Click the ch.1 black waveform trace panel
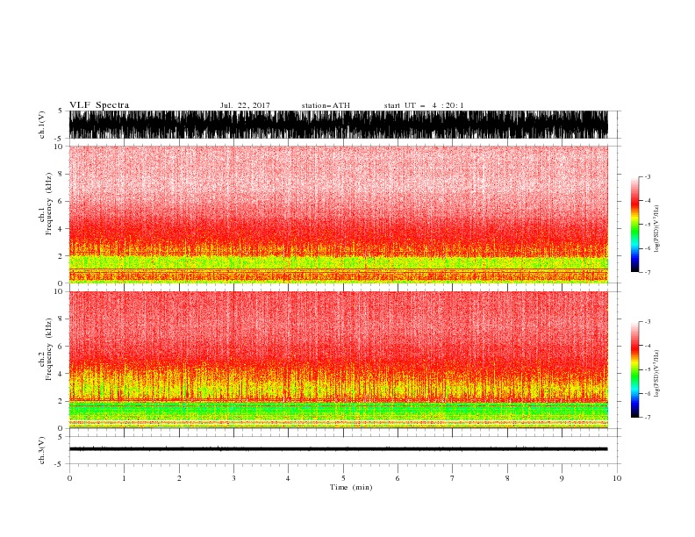 pyautogui.click(x=339, y=125)
